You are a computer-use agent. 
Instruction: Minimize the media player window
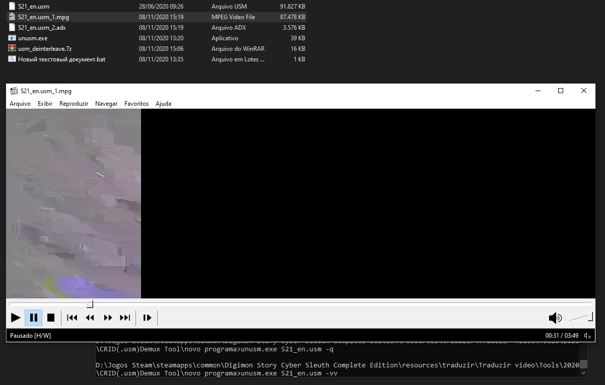(x=538, y=91)
